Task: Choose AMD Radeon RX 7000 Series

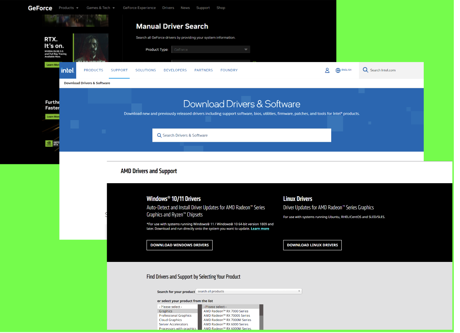Action: coord(226,311)
